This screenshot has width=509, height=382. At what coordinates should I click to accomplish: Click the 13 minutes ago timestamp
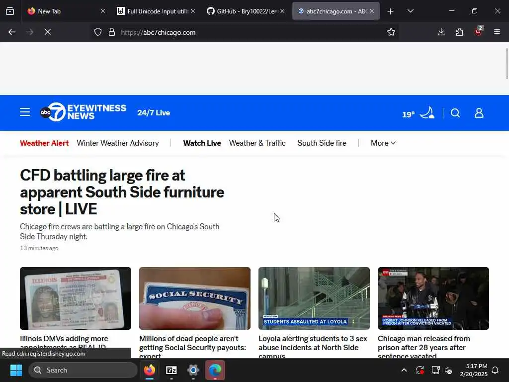click(x=39, y=248)
